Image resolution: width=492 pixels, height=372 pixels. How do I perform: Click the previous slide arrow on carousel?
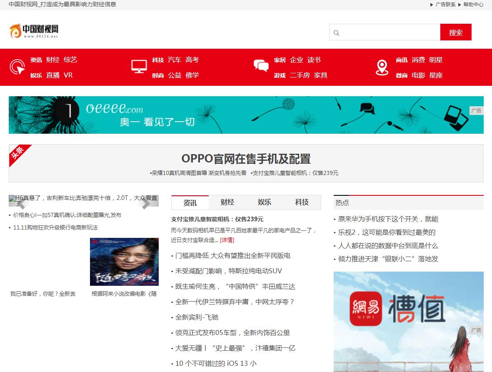pos(21,203)
